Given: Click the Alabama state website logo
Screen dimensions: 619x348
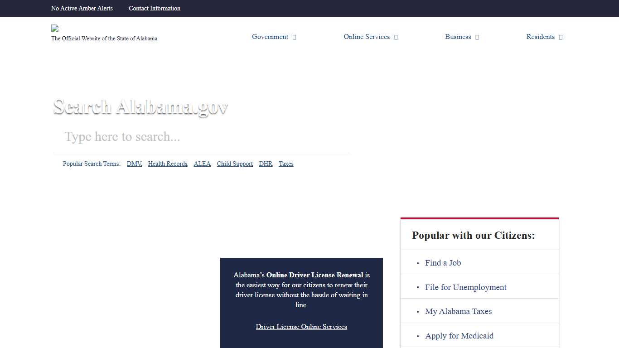Looking at the screenshot, I should click(x=54, y=28).
